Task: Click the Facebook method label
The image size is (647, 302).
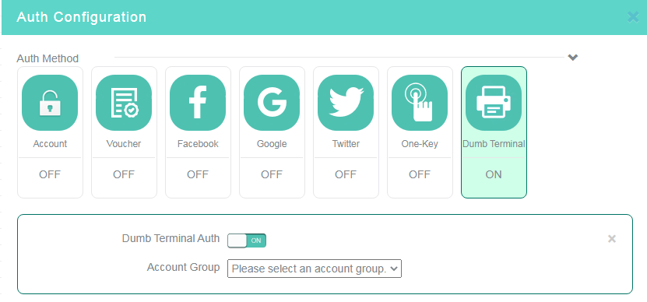Action: pyautogui.click(x=198, y=144)
